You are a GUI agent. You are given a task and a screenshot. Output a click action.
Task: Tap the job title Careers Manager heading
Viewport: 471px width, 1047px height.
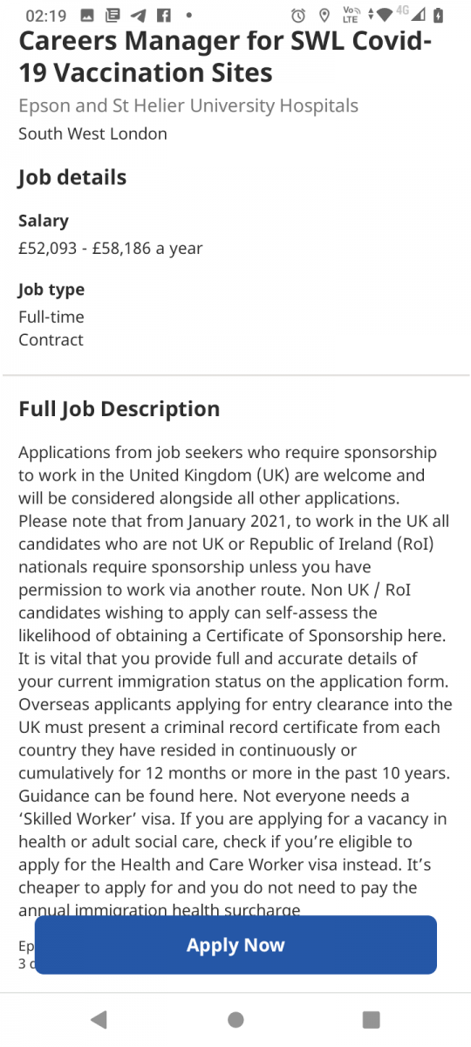tap(226, 57)
